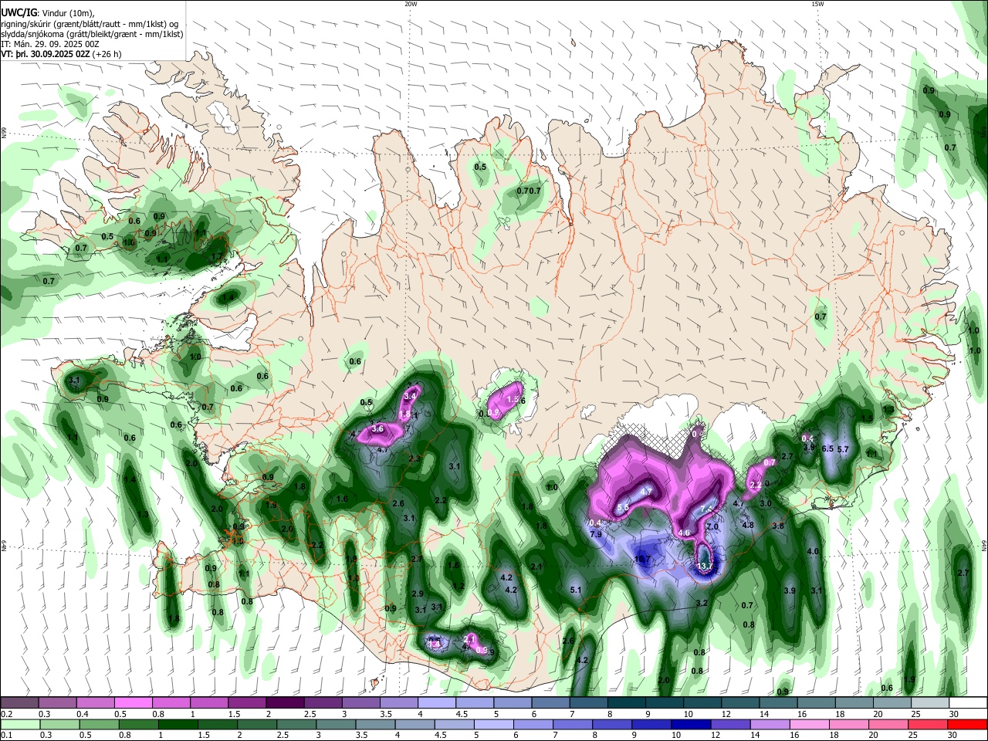Click the '5.1' precipitation value
Screen dimensions: 988x741
pos(576,590)
